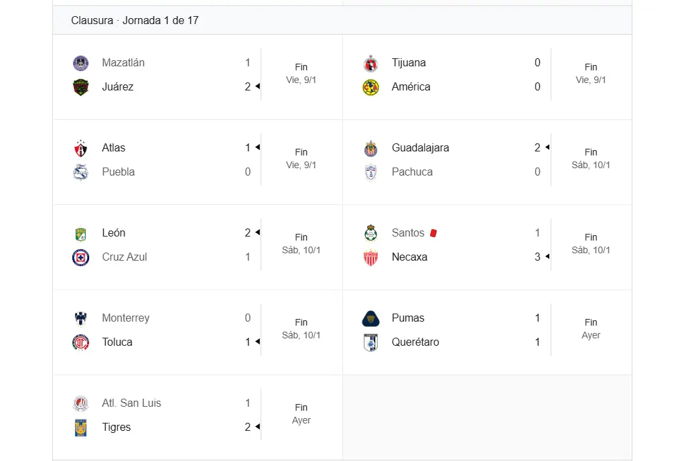Click the Toluca team crest icon
Image resolution: width=688 pixels, height=461 pixels.
click(x=80, y=342)
